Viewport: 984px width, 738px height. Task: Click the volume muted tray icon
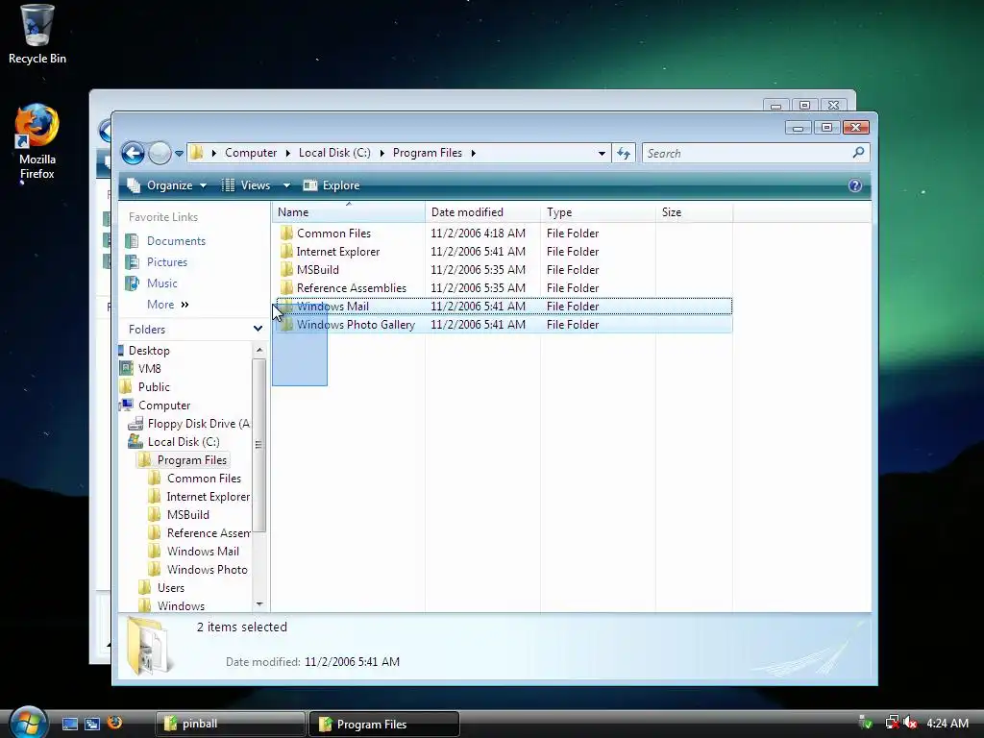pos(911,723)
